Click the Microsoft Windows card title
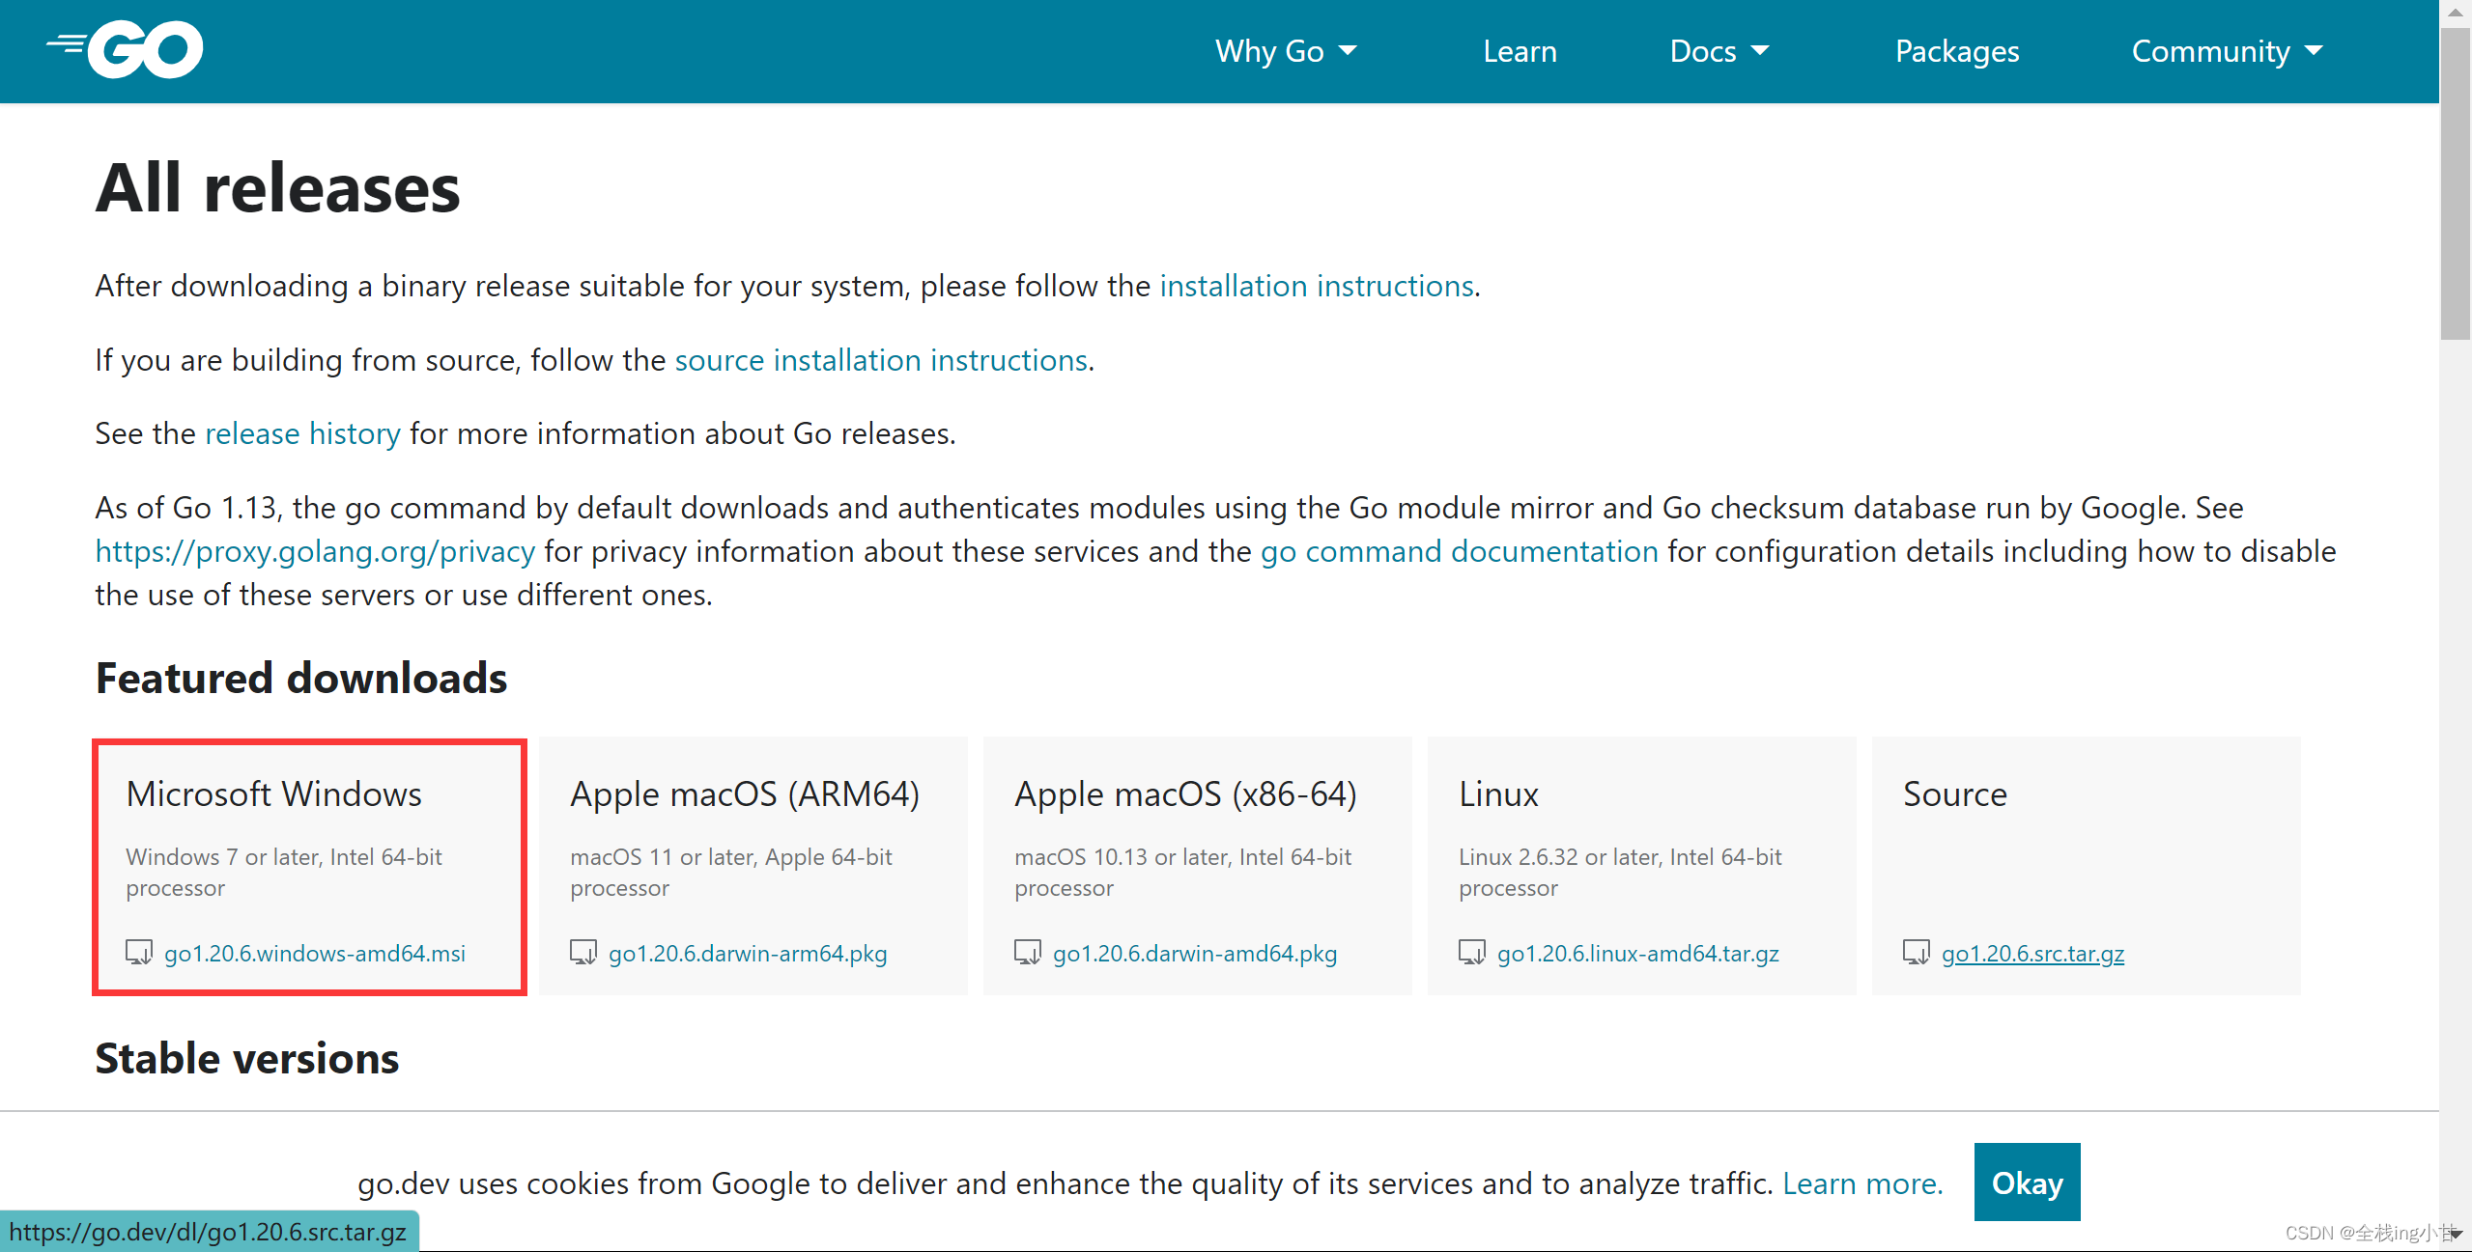The height and width of the screenshot is (1252, 2472). pyautogui.click(x=274, y=793)
